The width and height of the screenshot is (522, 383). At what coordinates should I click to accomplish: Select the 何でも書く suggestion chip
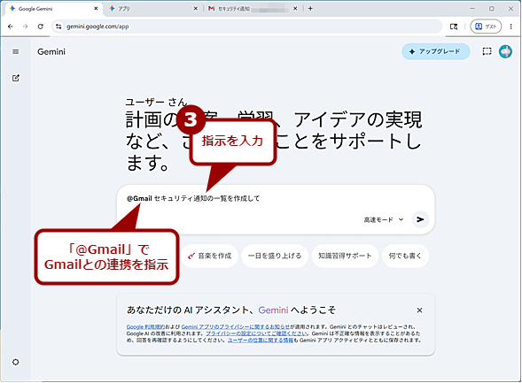(x=405, y=256)
